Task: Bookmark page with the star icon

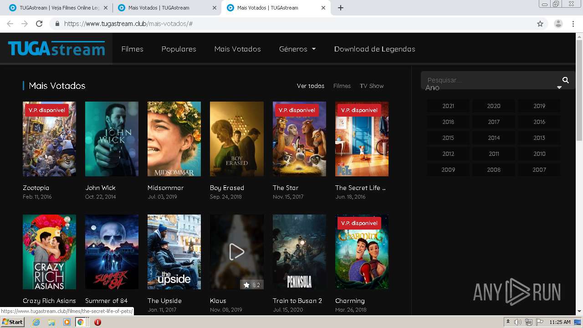Action: pyautogui.click(x=540, y=24)
